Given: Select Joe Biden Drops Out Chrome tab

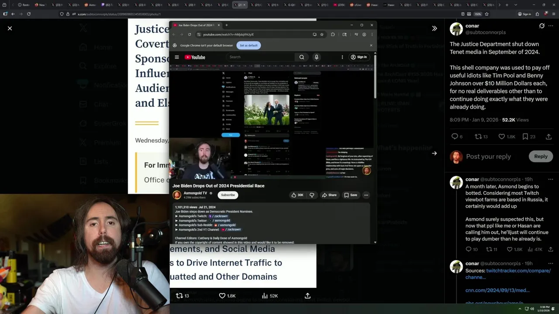Looking at the screenshot, I should click(197, 25).
